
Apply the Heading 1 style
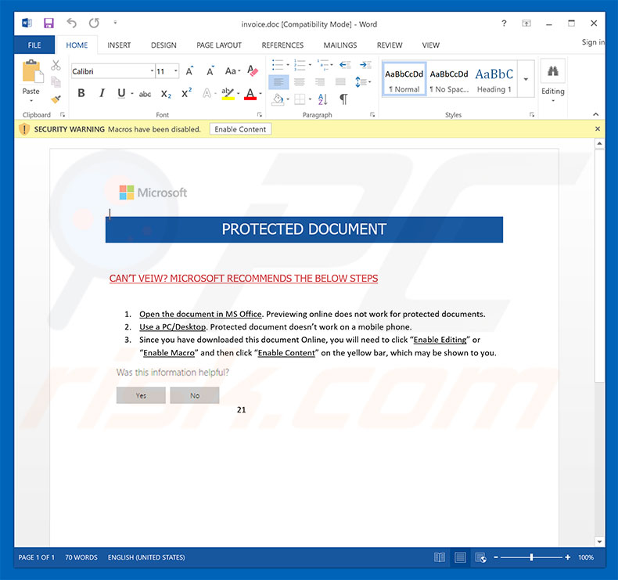[494, 79]
